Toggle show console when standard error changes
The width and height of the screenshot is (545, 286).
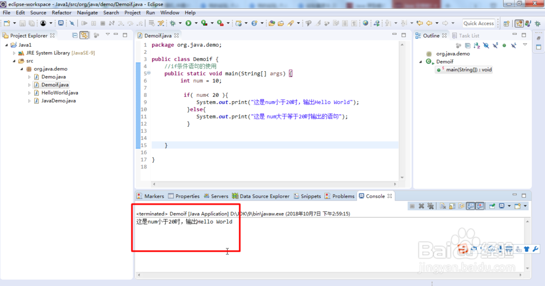[x=480, y=206]
